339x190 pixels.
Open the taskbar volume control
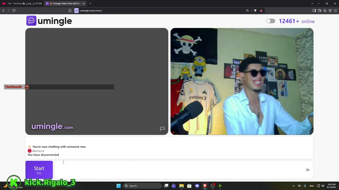[323, 186]
